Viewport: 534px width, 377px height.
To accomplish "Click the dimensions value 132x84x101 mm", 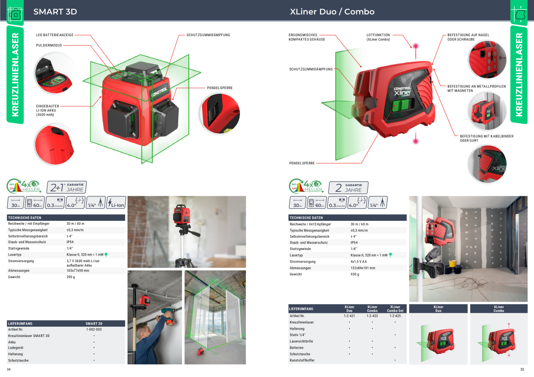I will pos(363,268).
